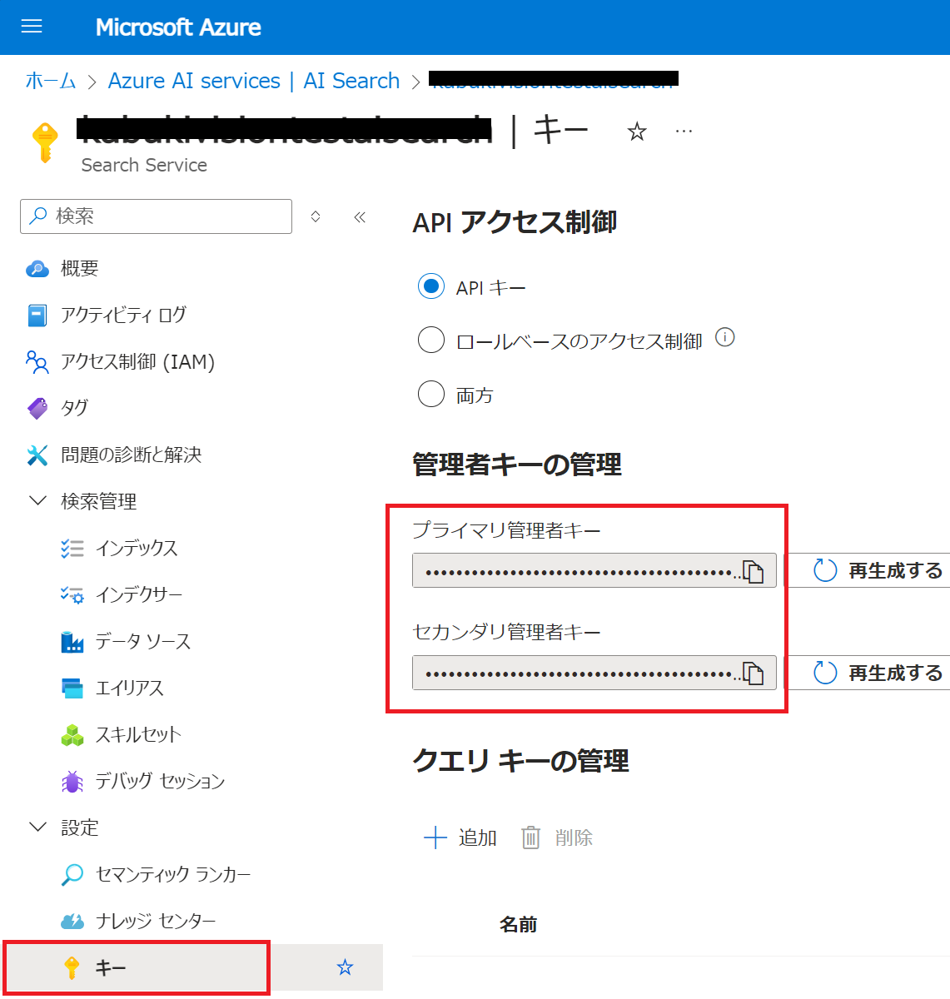
Task: Click the セマンティック ランカー magnifier icon
Action: pyautogui.click(x=72, y=874)
